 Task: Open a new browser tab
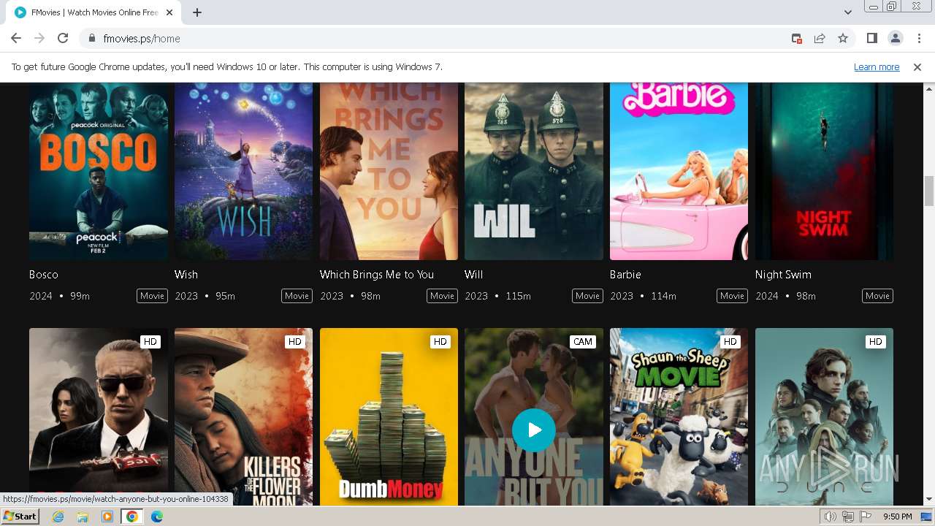(x=197, y=12)
